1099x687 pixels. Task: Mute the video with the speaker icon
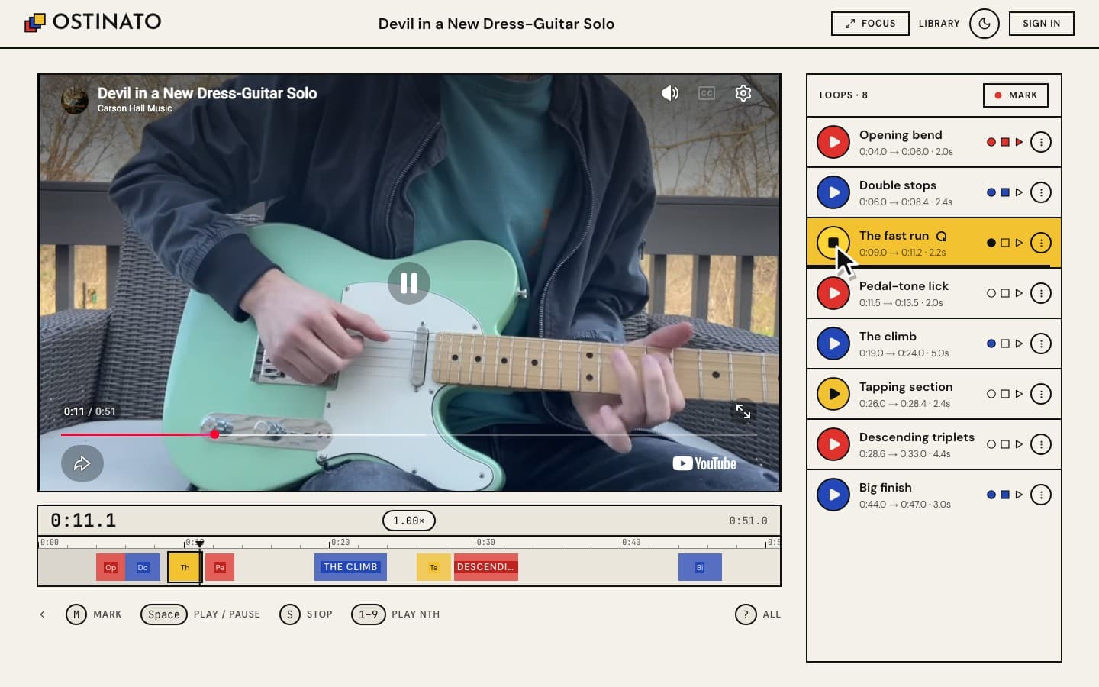click(x=670, y=93)
